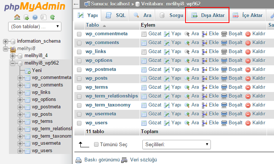Open phpMyAdmin documentation help icon
Image resolution: width=274 pixels, height=164 pixels.
(x=35, y=17)
